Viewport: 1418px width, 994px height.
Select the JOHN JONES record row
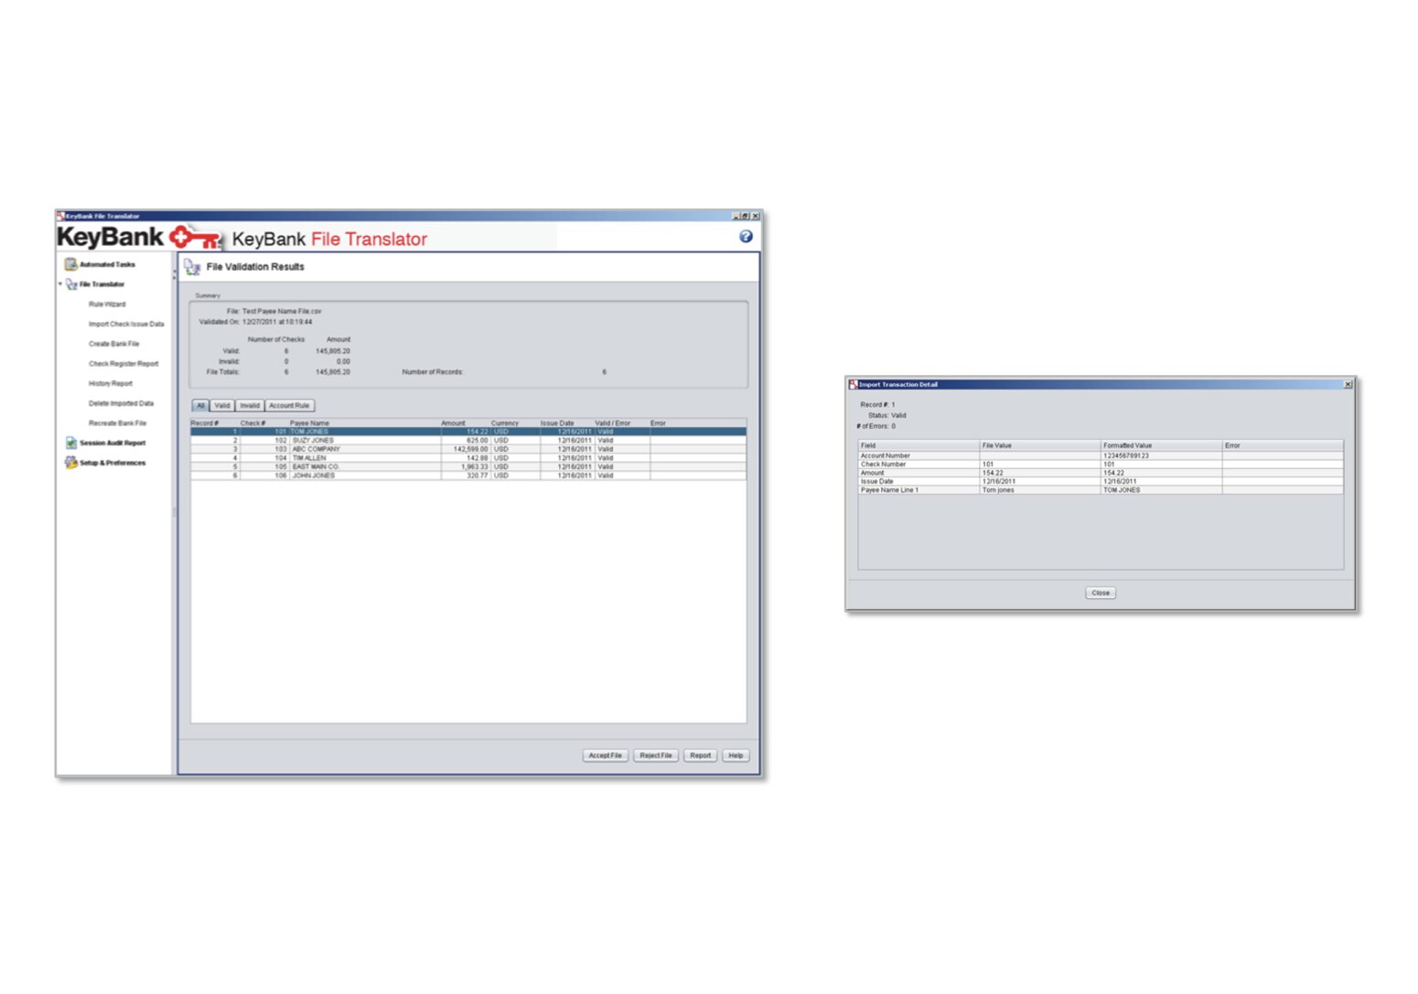pyautogui.click(x=467, y=476)
